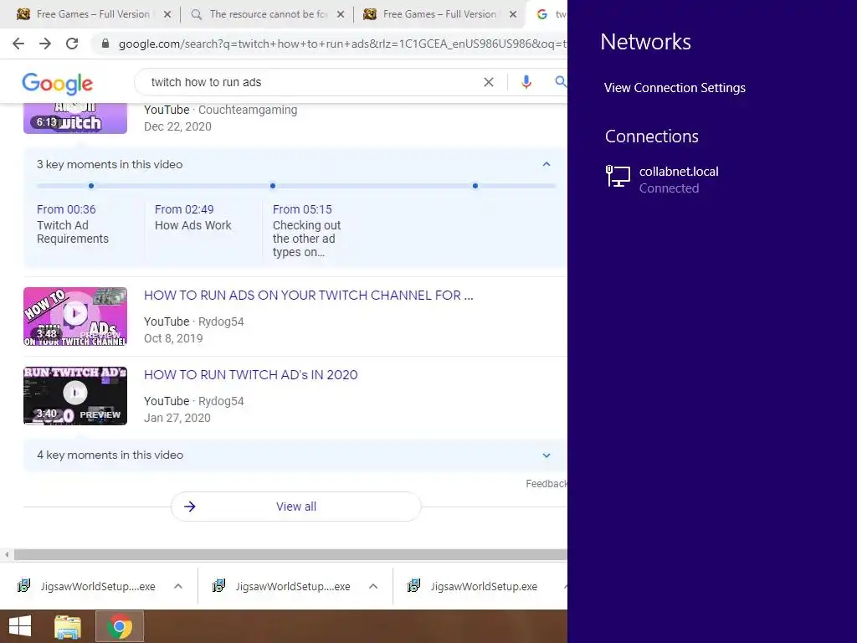The width and height of the screenshot is (857, 643).
Task: Click the address bar URL
Action: pos(342,44)
